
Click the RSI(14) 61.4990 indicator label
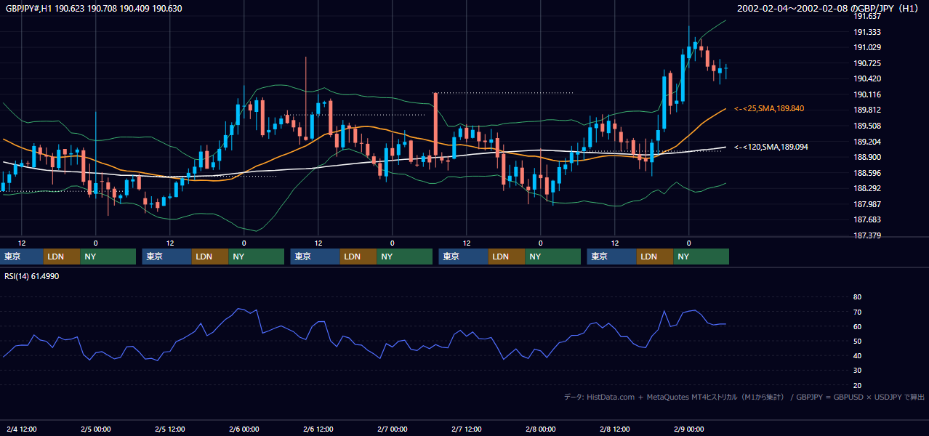pos(32,276)
